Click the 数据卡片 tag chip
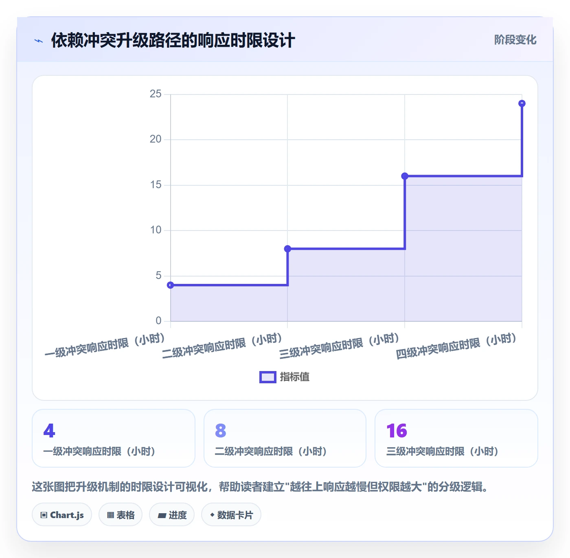 point(231,515)
